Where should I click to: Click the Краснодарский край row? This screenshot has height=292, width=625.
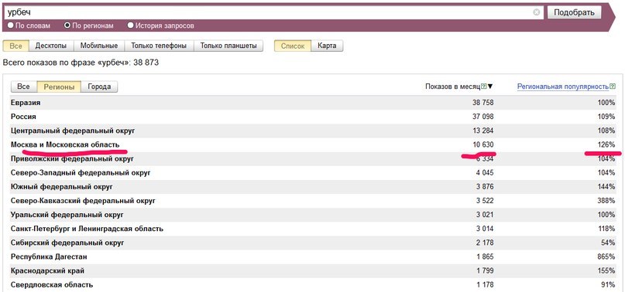click(313, 271)
